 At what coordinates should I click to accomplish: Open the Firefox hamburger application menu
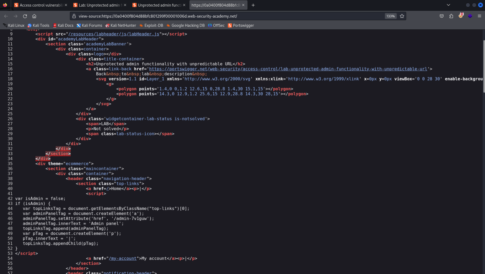[x=479, y=16]
